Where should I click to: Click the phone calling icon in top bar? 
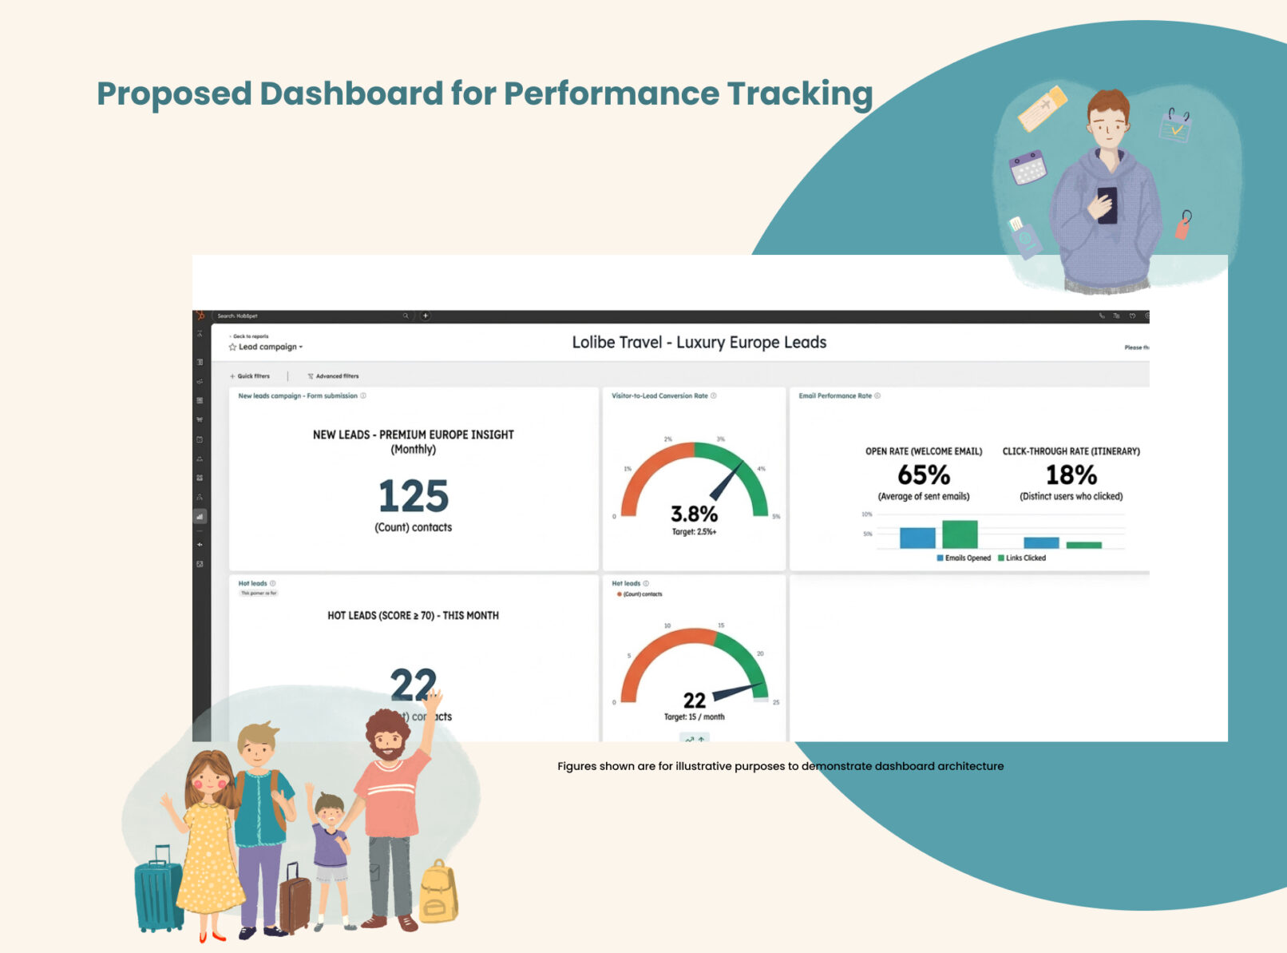click(1102, 316)
